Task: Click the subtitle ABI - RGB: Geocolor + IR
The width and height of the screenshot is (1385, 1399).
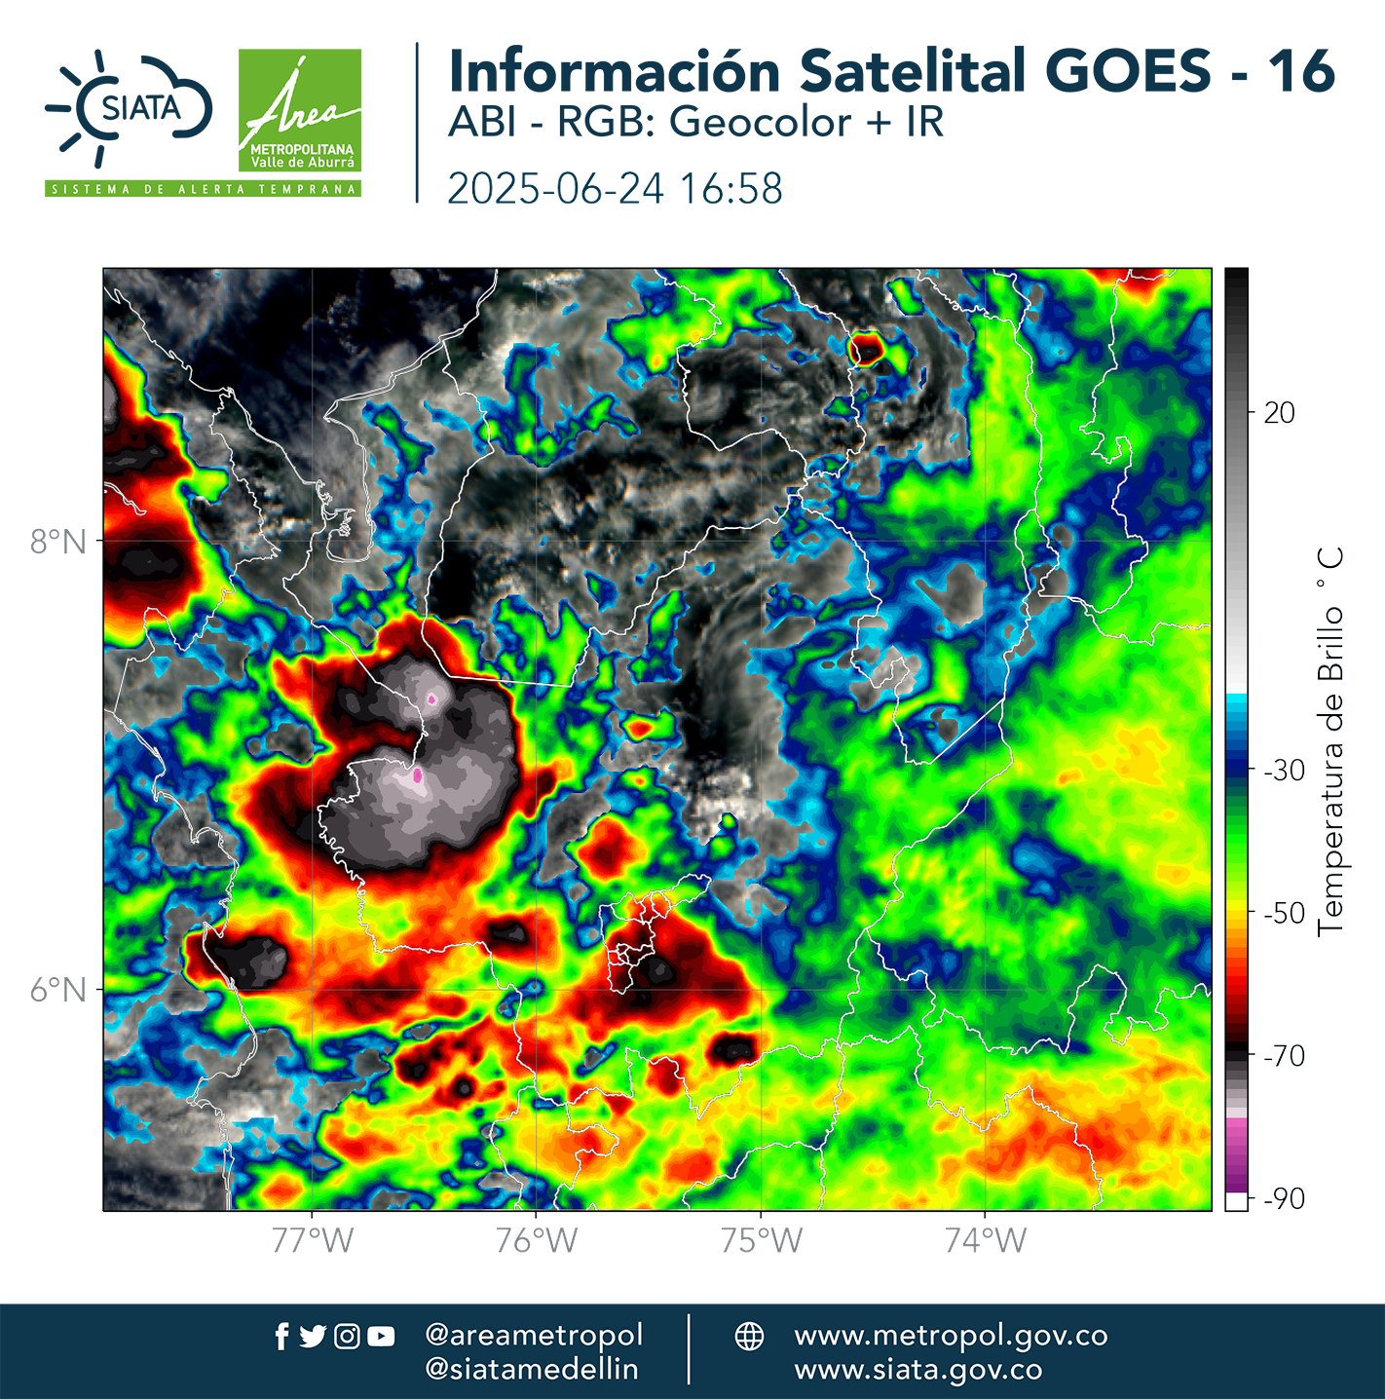Action: [x=695, y=123]
